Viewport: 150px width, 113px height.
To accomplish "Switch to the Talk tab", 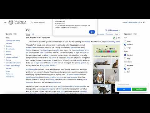I will tap(33, 34).
